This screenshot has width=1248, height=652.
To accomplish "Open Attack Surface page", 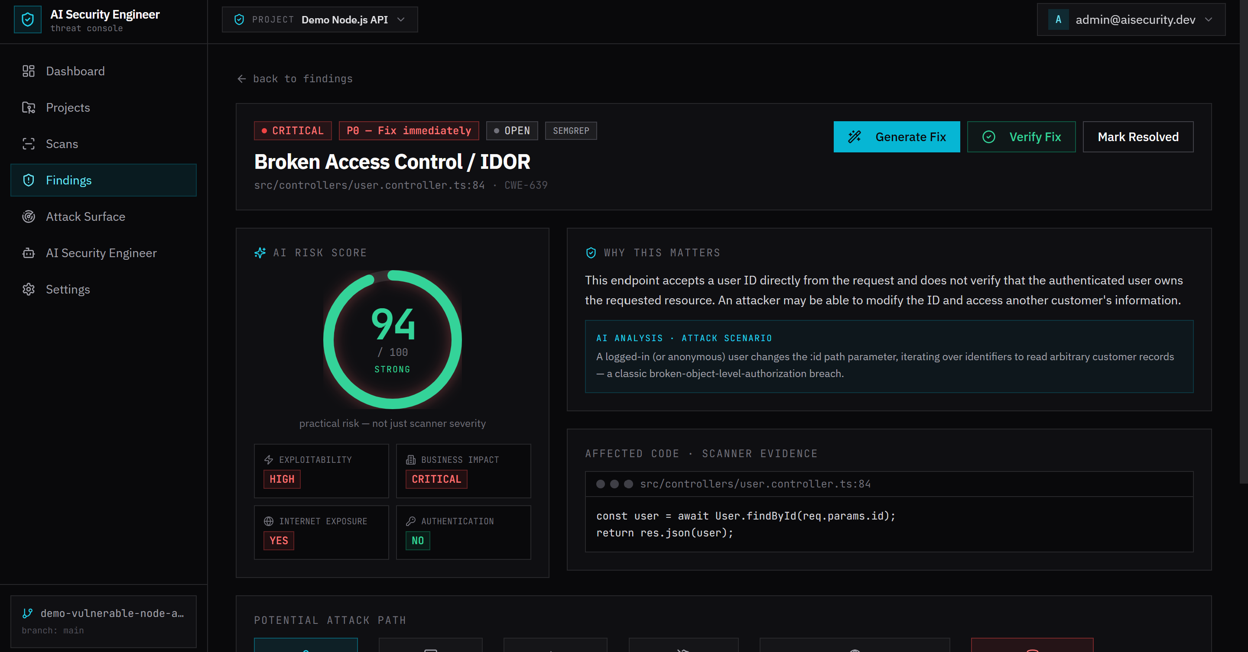I will click(x=103, y=216).
